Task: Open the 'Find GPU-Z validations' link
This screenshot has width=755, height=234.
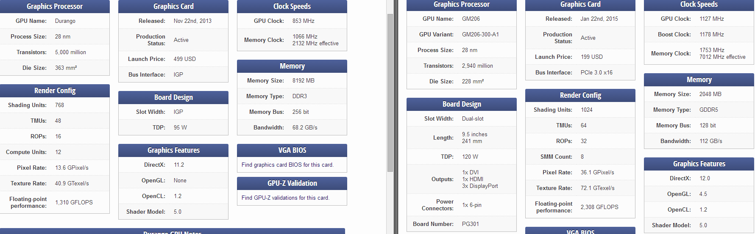Action: [285, 198]
